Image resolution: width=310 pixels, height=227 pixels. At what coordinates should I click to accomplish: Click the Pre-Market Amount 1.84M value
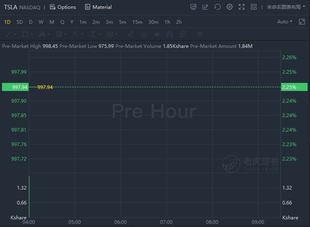coord(245,46)
